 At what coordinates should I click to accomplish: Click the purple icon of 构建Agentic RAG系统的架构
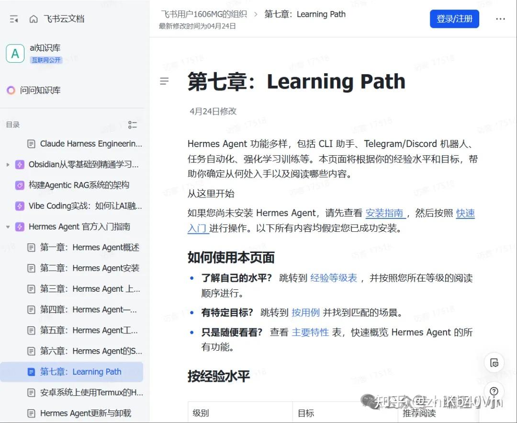click(20, 185)
